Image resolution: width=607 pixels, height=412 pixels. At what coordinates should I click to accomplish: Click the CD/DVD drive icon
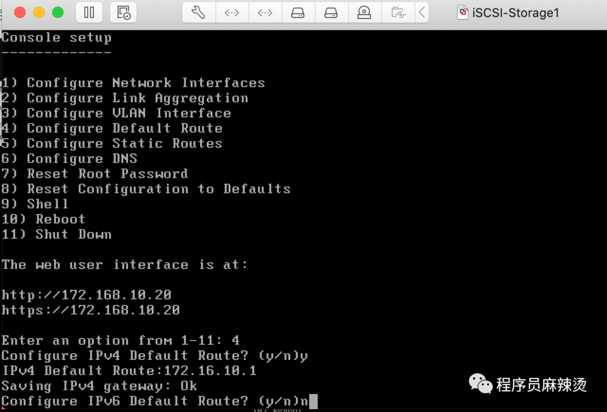tap(364, 12)
